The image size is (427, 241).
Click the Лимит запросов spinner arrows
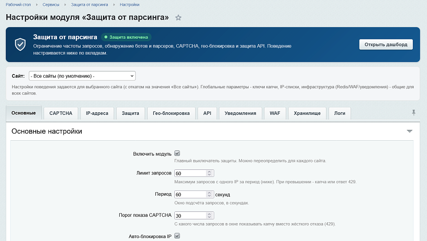(x=209, y=173)
